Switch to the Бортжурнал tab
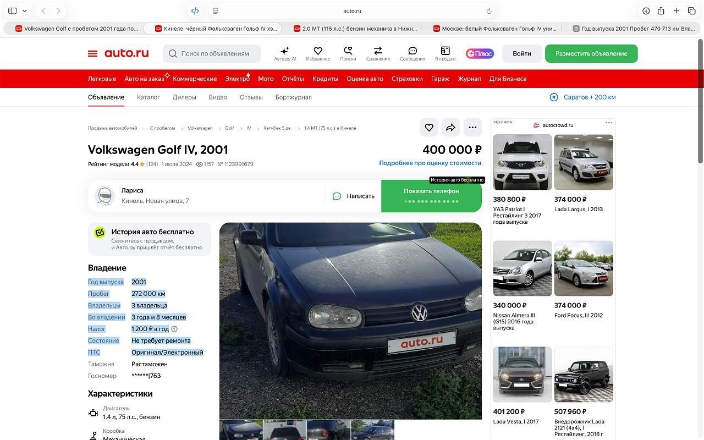704x440 pixels. [x=293, y=97]
